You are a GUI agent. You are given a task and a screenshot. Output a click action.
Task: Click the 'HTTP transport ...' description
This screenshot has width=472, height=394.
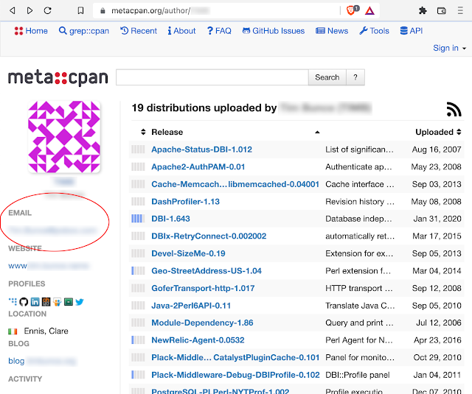359,288
